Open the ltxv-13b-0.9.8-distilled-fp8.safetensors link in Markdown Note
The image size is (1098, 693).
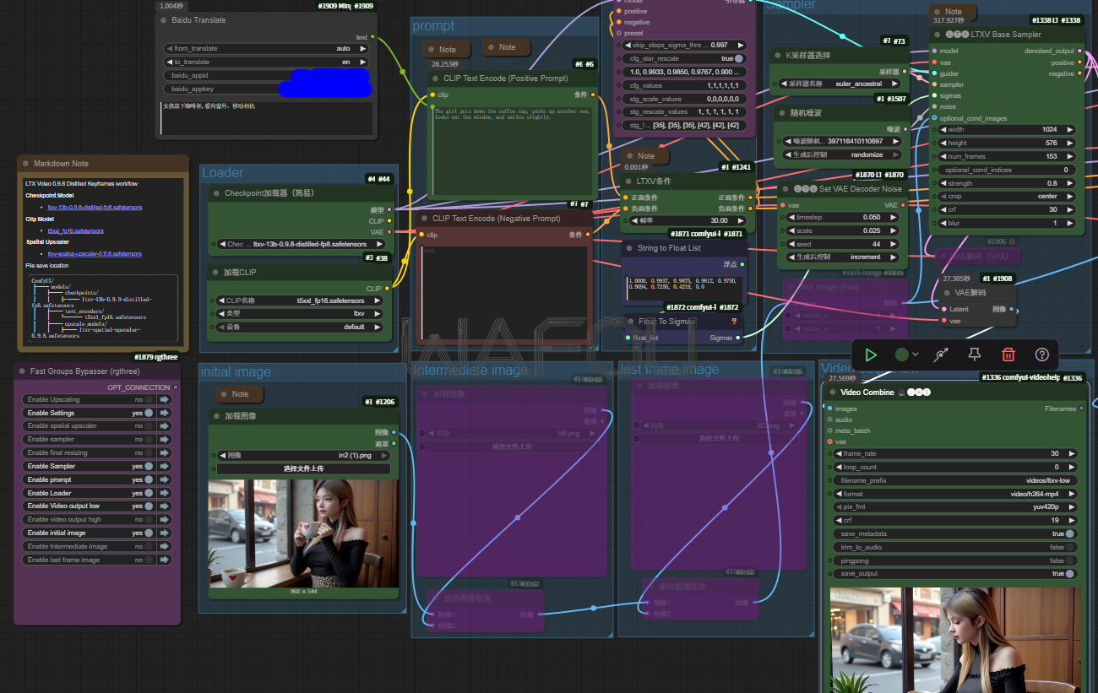(95, 207)
